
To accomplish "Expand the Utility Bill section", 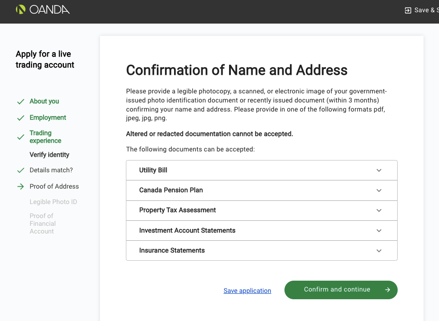I will [x=262, y=170].
